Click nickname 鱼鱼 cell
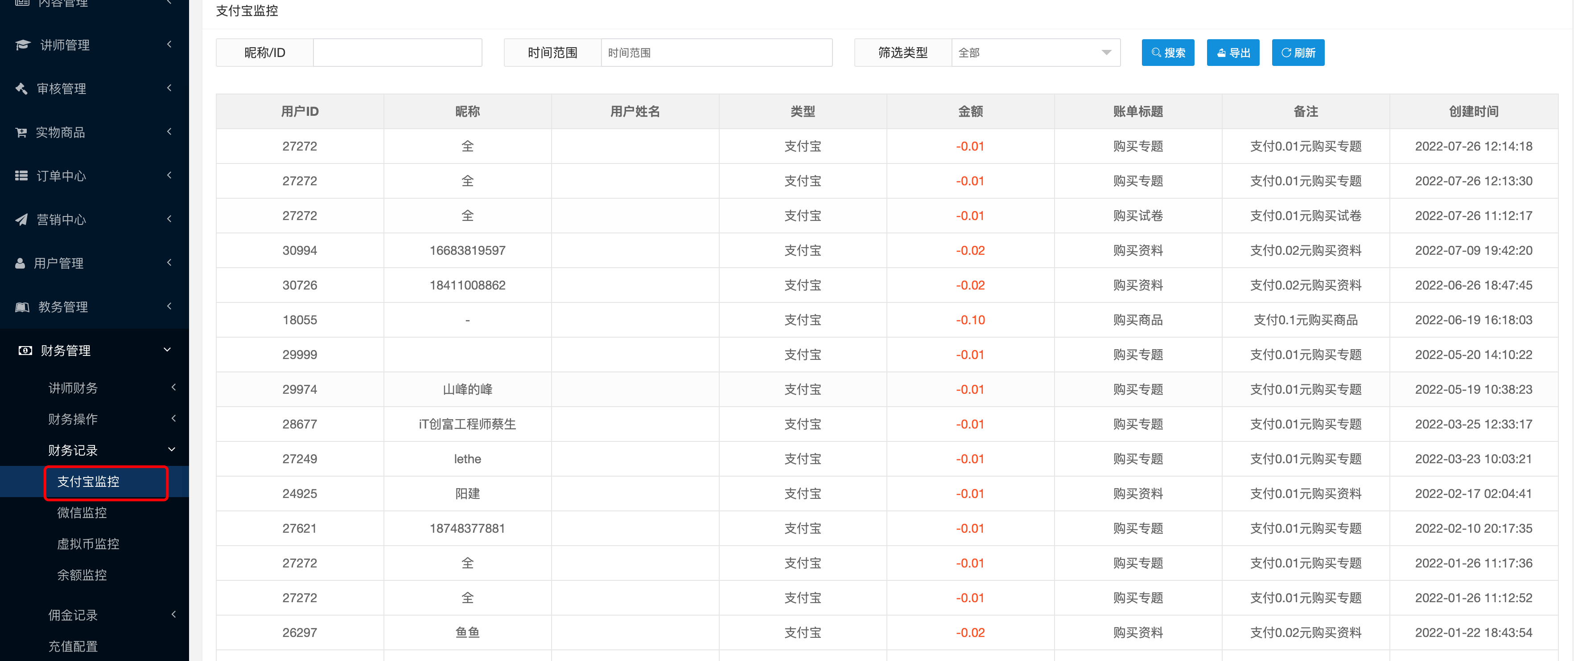Viewport: 1574px width, 661px height. click(x=467, y=632)
